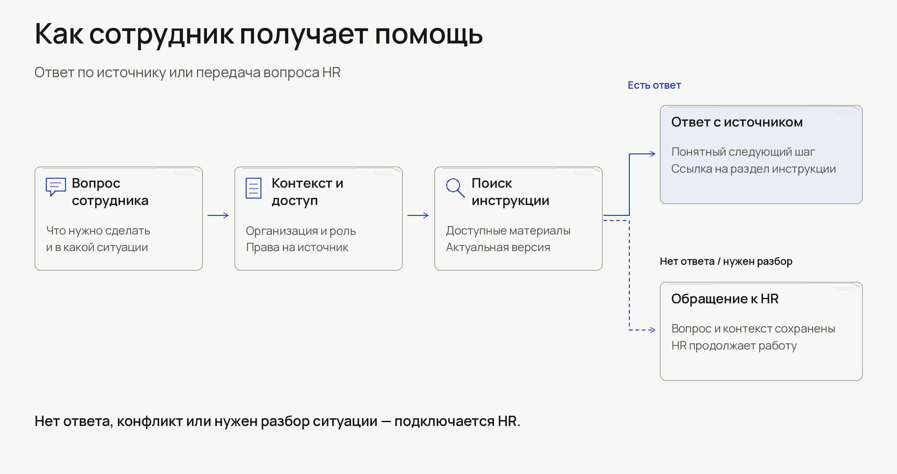This screenshot has width=897, height=474.
Task: Click the magnifier icon beside Поиск инструкции
Action: coord(456,188)
